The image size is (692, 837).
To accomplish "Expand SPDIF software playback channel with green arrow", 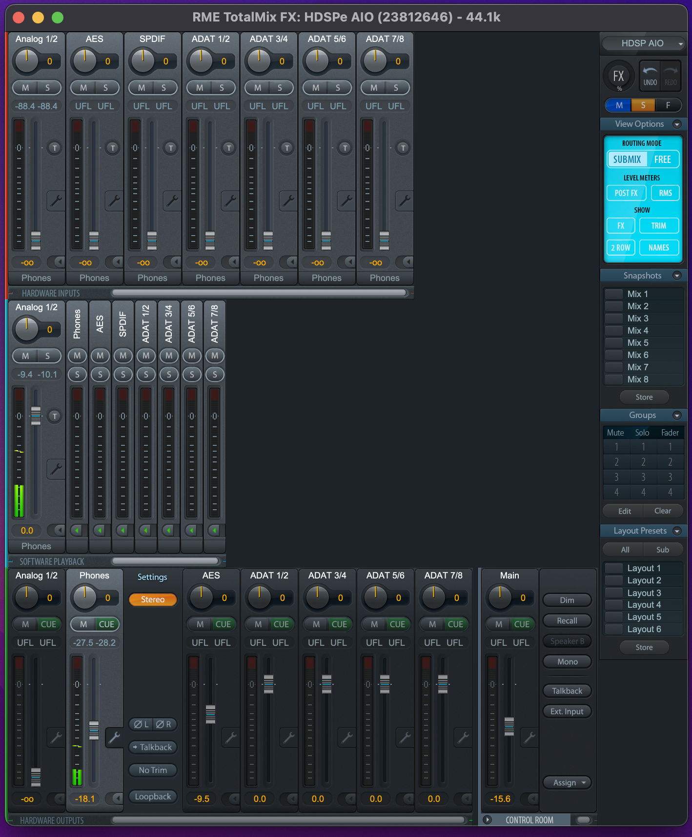I will click(x=122, y=530).
